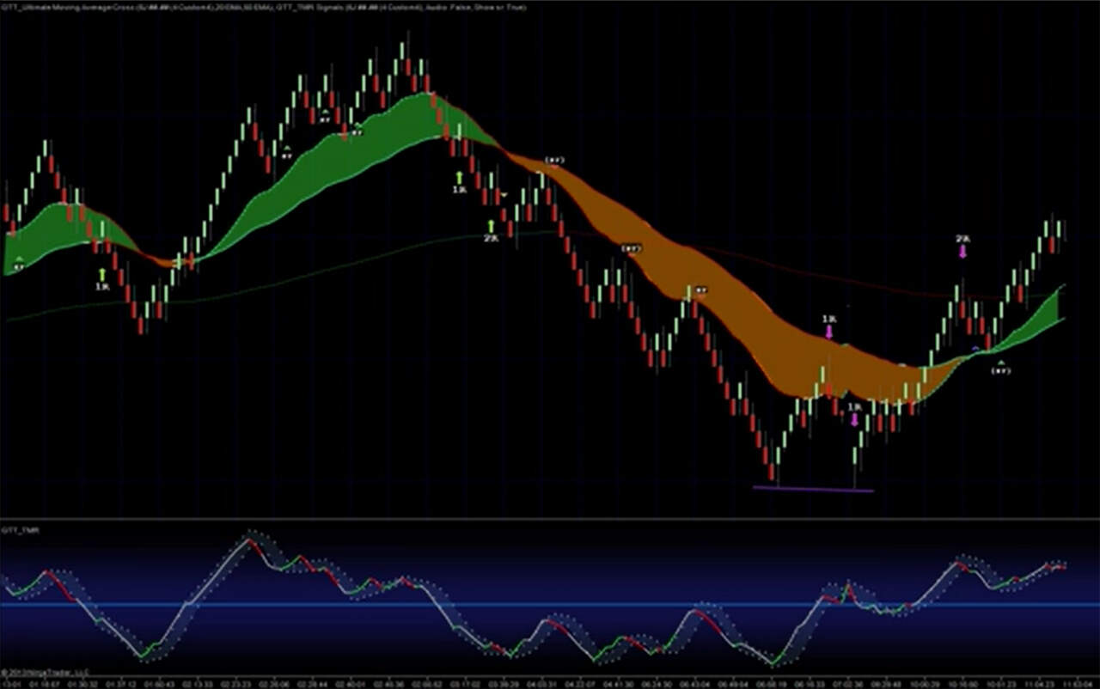This screenshot has width=1100, height=689.
Task: Click the magenta 1R arrow above the orange band
Action: [x=828, y=330]
